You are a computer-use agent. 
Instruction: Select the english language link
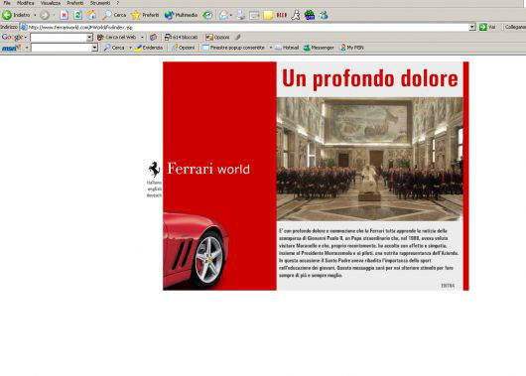tap(155, 189)
